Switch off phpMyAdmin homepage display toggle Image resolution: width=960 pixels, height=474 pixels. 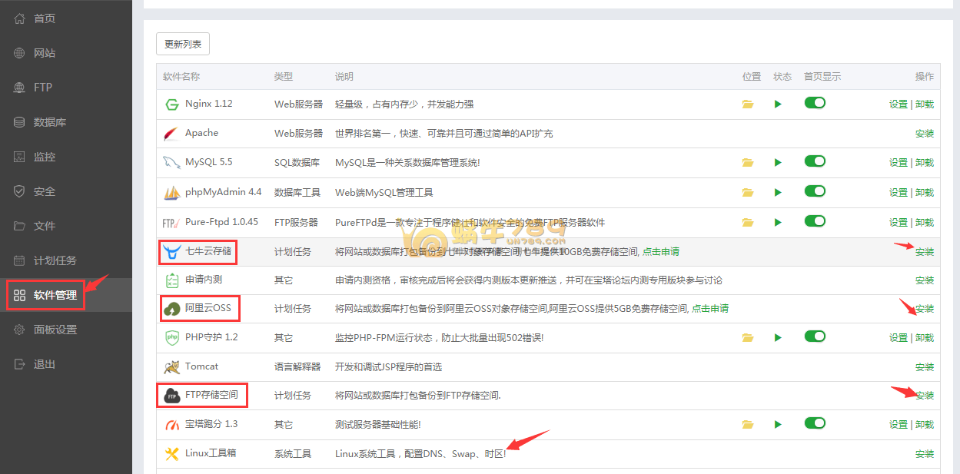coord(815,191)
